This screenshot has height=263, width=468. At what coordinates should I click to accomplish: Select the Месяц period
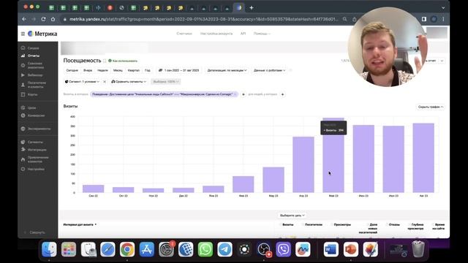[x=118, y=70]
